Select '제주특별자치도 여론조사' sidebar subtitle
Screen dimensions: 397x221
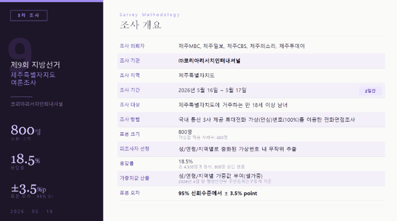(x=33, y=79)
